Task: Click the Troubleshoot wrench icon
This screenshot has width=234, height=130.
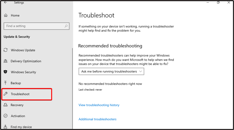Action: coord(5,94)
